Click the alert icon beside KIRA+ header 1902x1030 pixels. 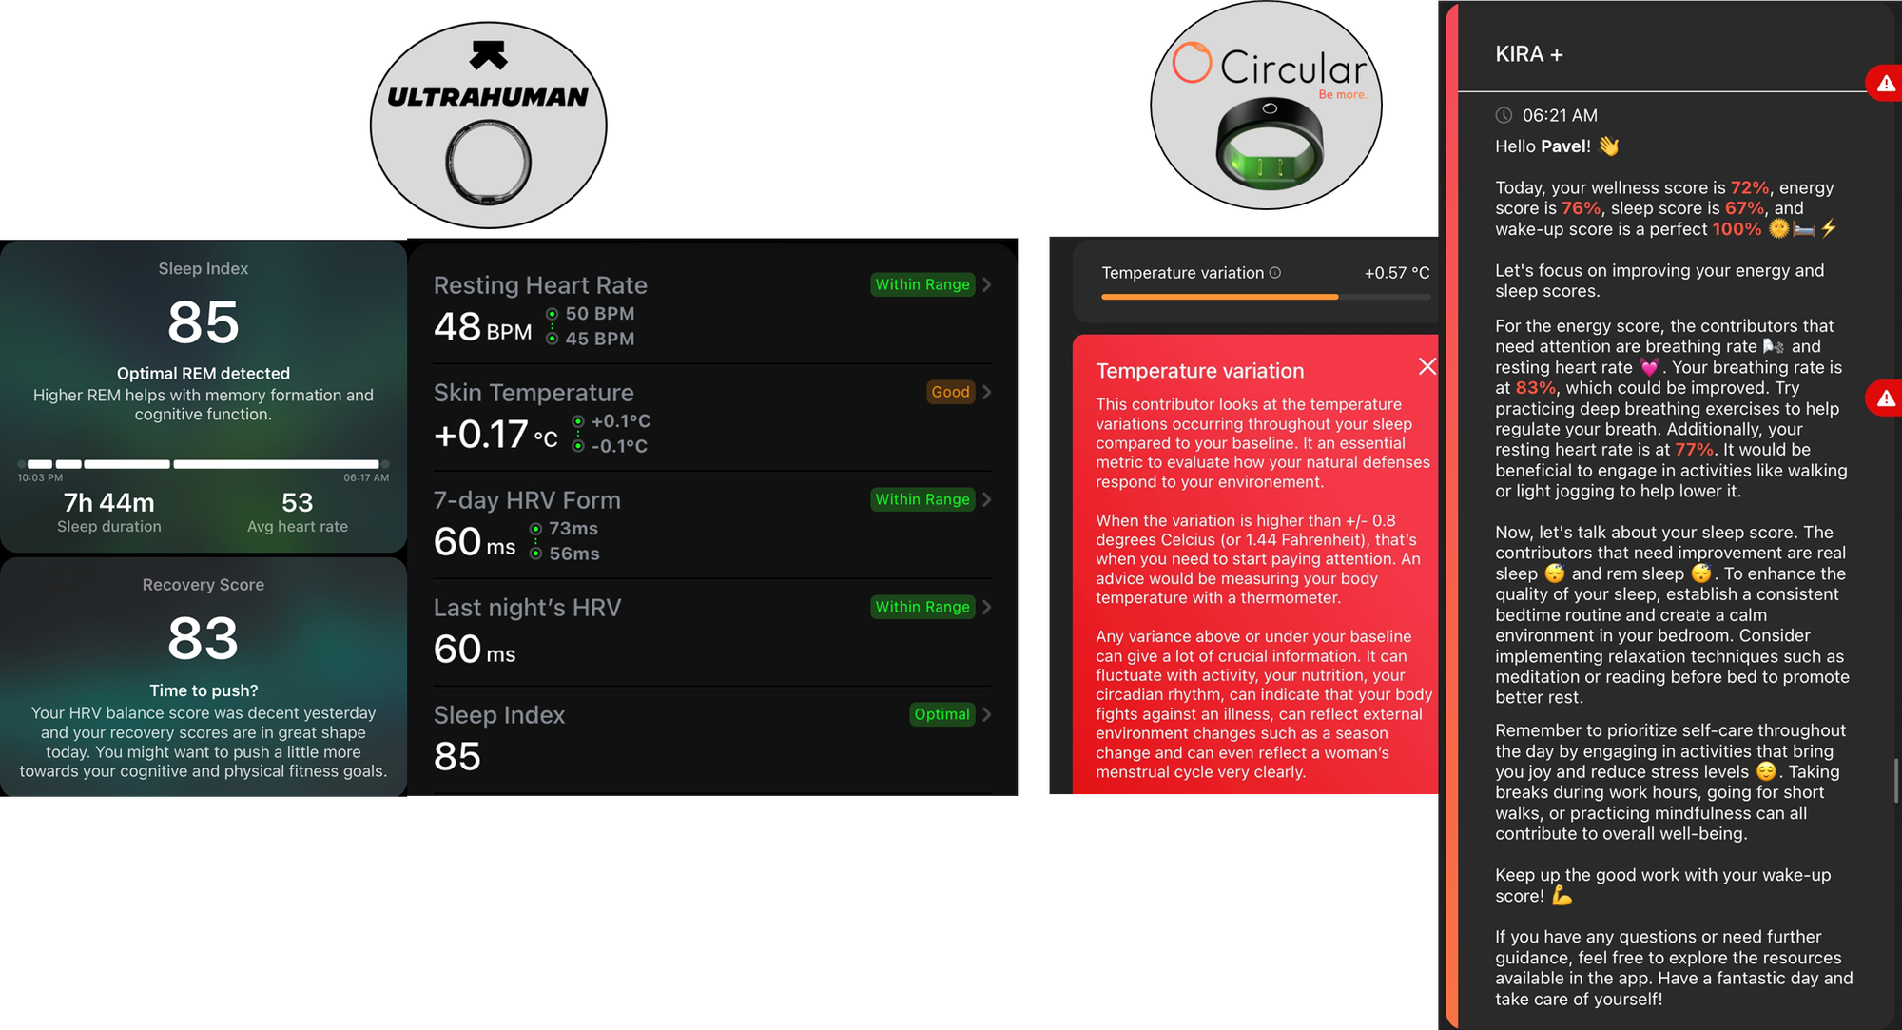[x=1888, y=80]
